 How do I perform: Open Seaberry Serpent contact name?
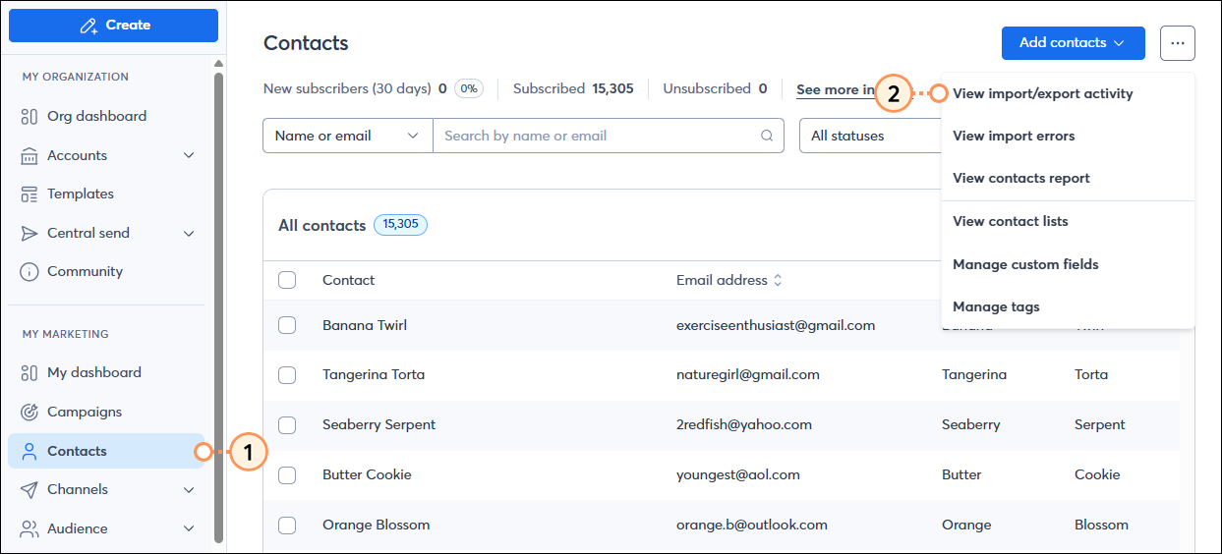point(378,424)
